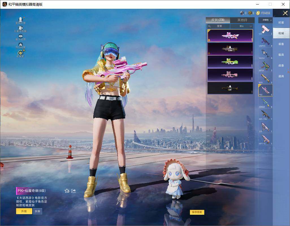Choose the AKS-74U weapon icon
The width and height of the screenshot is (290, 226).
click(x=265, y=115)
